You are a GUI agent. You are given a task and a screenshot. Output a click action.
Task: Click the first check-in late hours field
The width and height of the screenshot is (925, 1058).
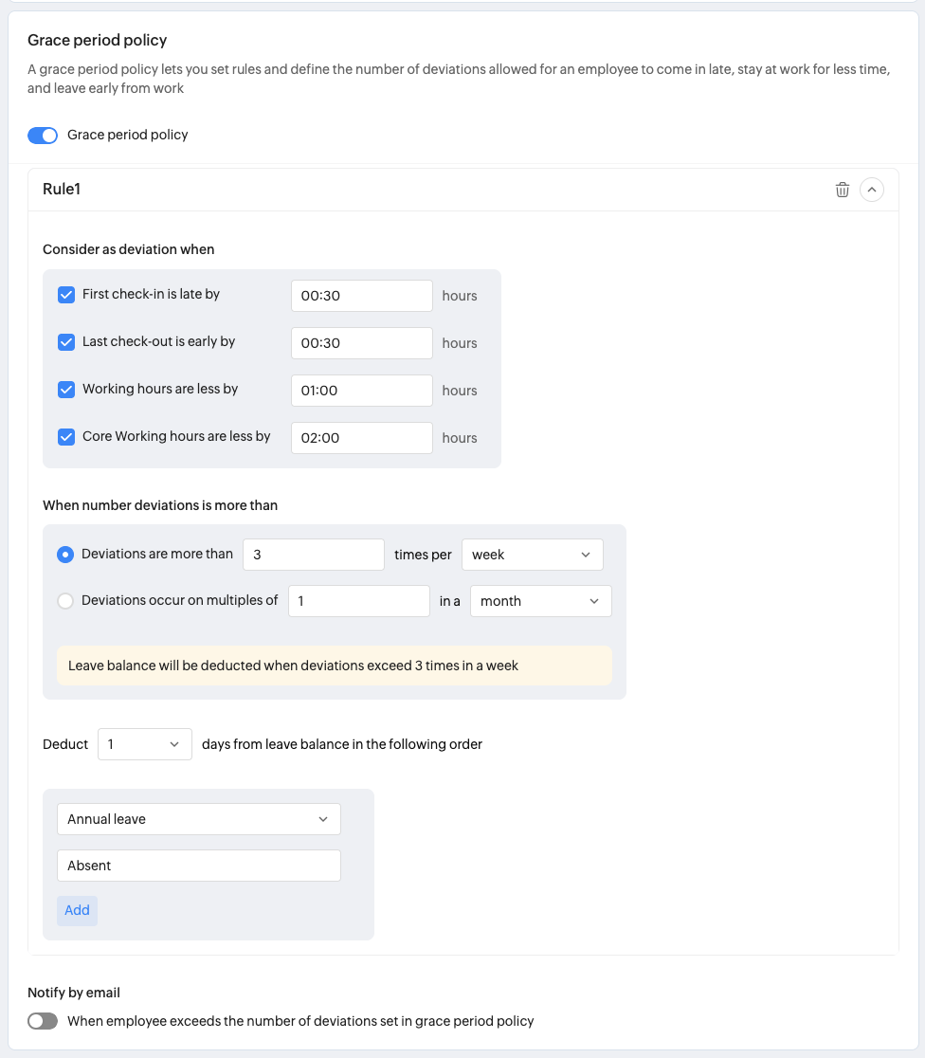coord(361,295)
